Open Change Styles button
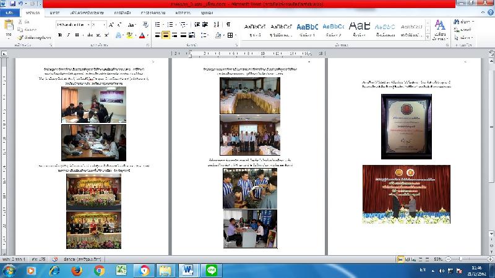The height and width of the screenshot is (278, 495). pos(440,30)
